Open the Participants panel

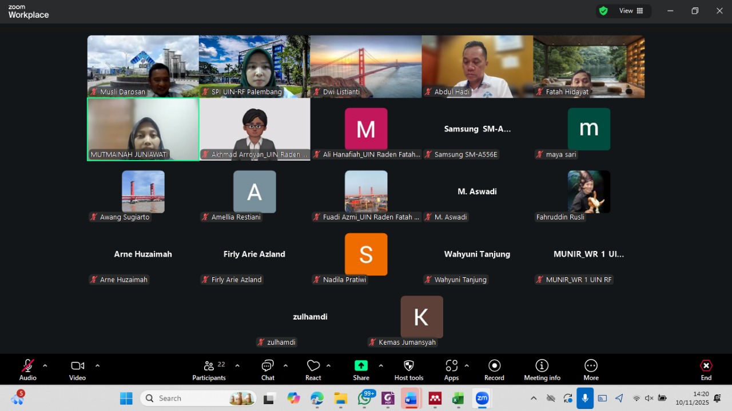pos(209,370)
